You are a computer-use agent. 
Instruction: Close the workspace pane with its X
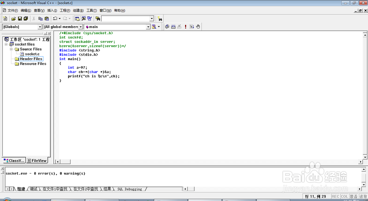(x=49, y=33)
